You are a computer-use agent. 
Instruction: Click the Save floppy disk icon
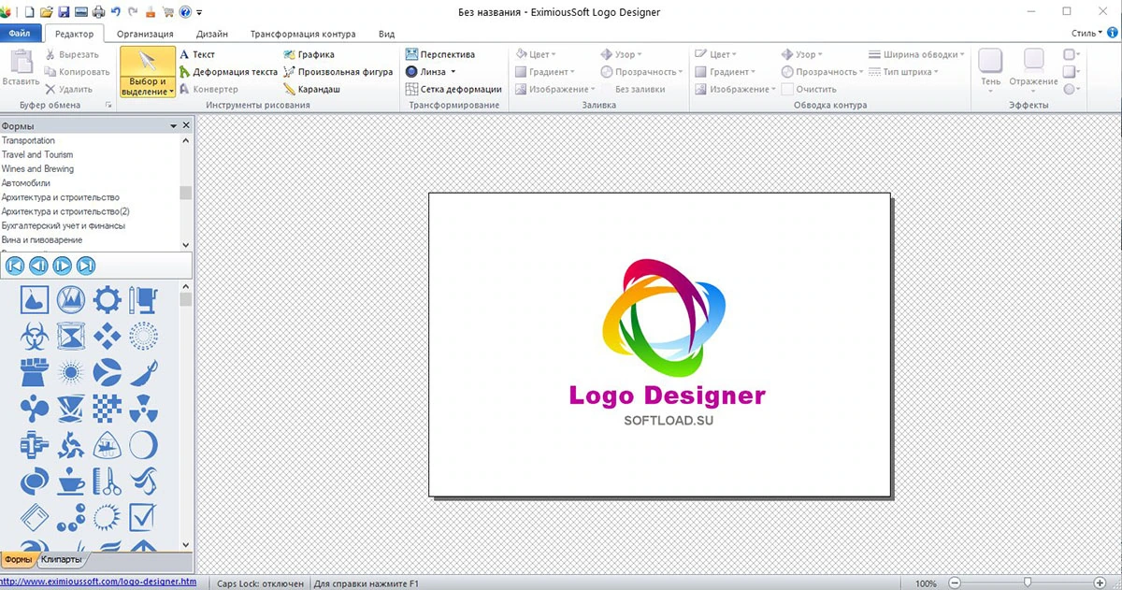pyautogui.click(x=64, y=12)
